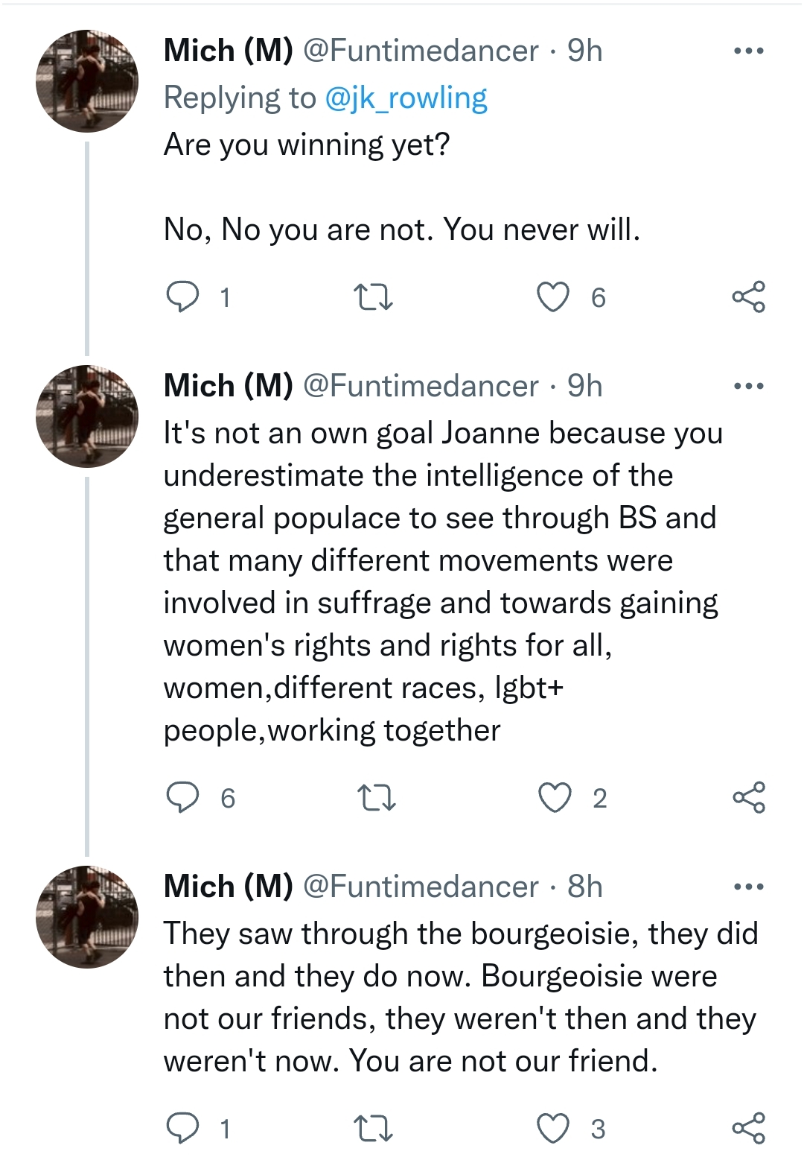This screenshot has height=1166, width=804.
Task: Open the @jk_rowling profile link
Action: (x=406, y=98)
